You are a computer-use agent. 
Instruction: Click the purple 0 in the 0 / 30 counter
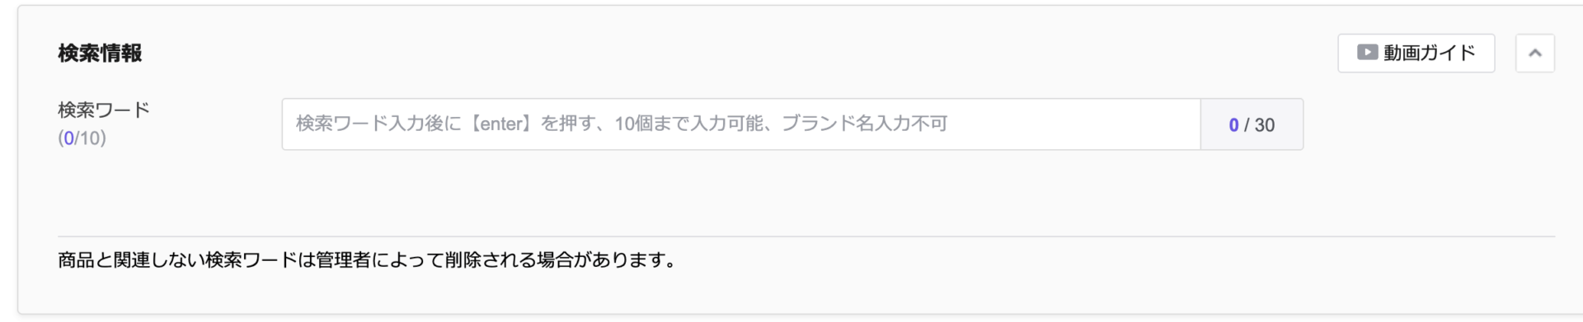(1233, 124)
